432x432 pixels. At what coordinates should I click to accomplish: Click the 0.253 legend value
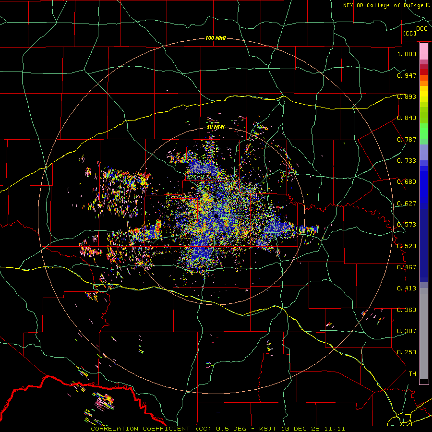click(407, 352)
